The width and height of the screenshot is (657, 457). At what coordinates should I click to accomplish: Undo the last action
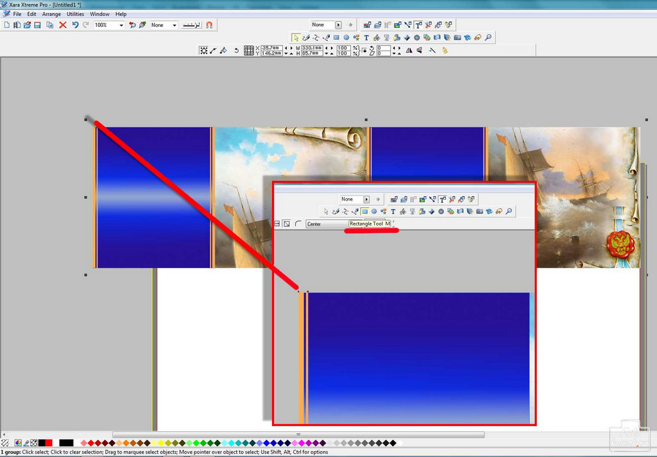pos(76,25)
